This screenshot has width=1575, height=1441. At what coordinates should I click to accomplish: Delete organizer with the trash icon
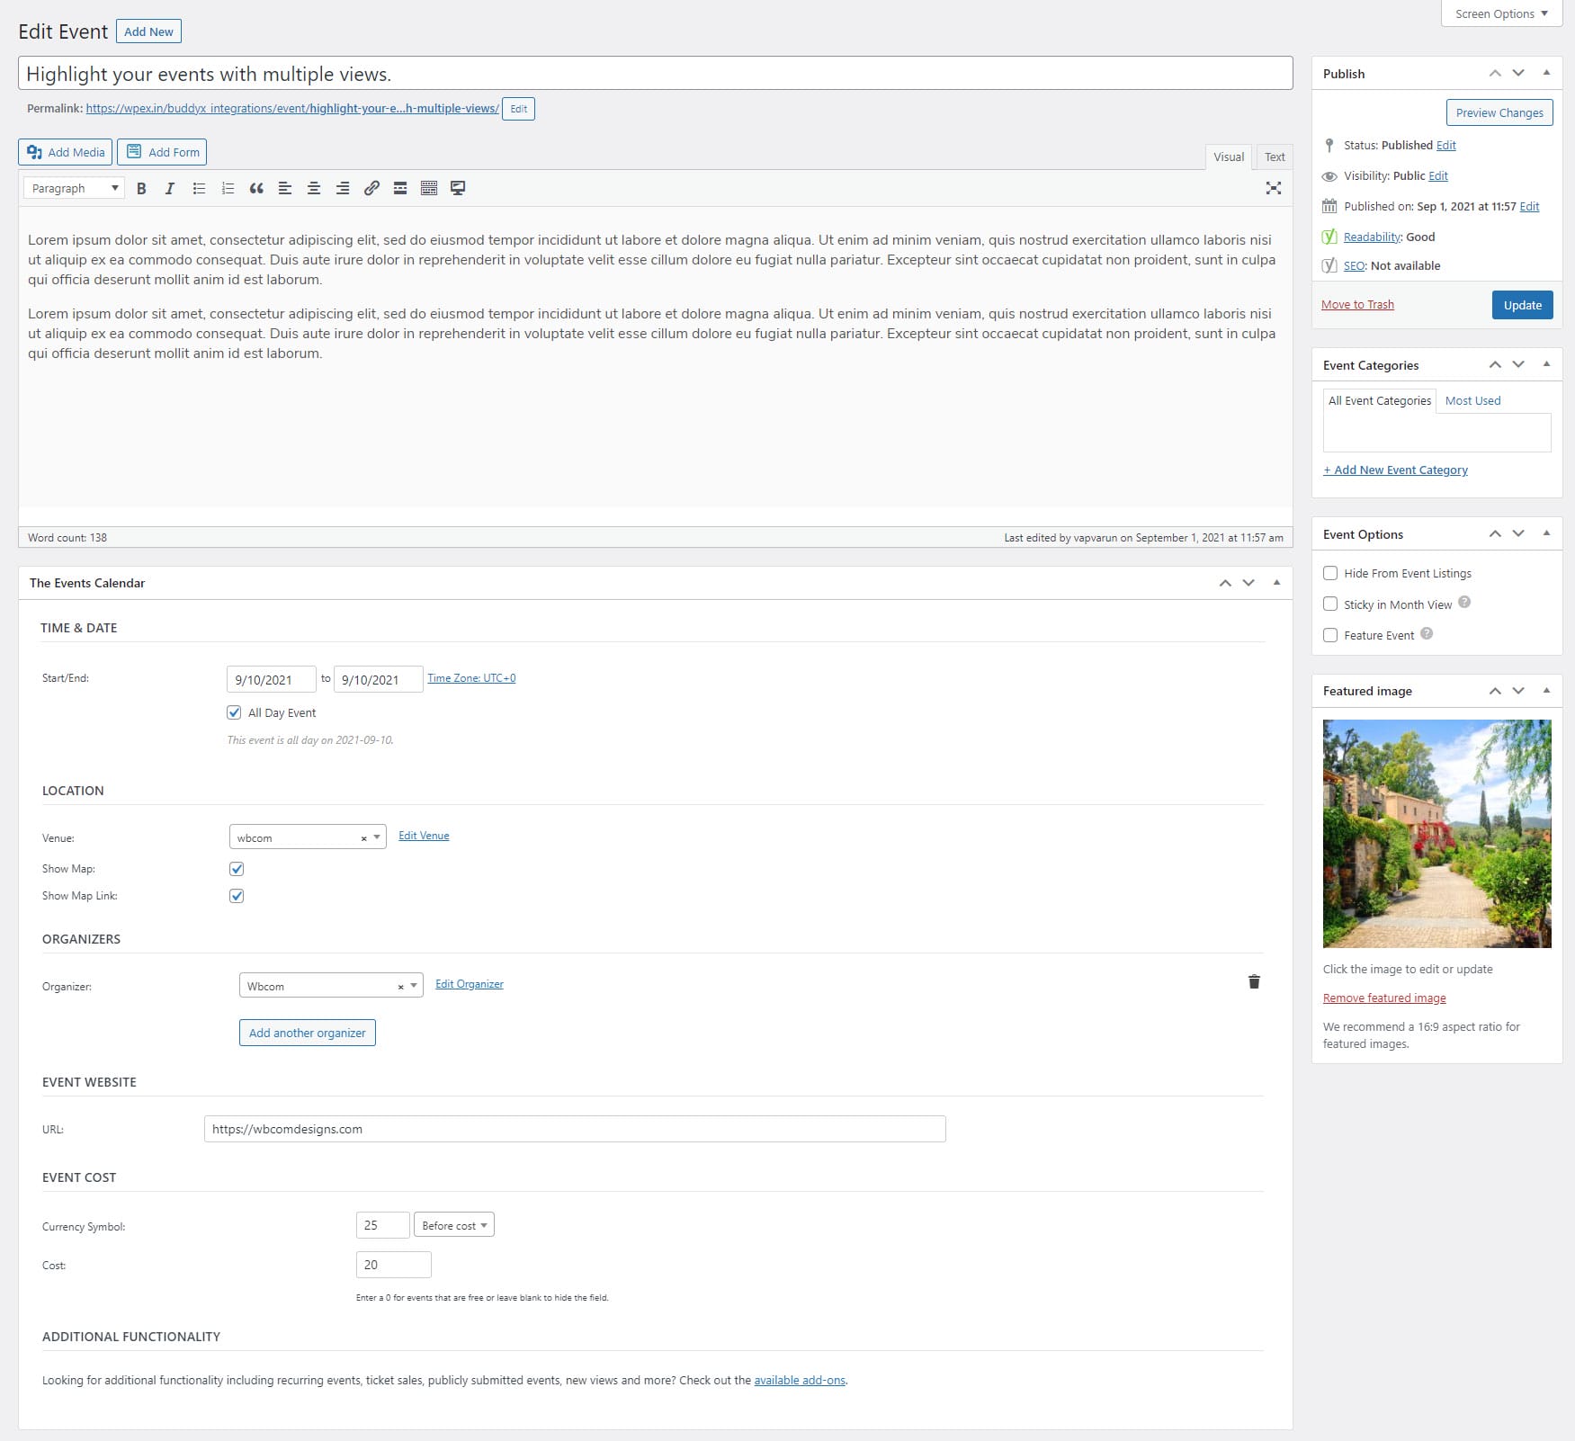pyautogui.click(x=1254, y=982)
